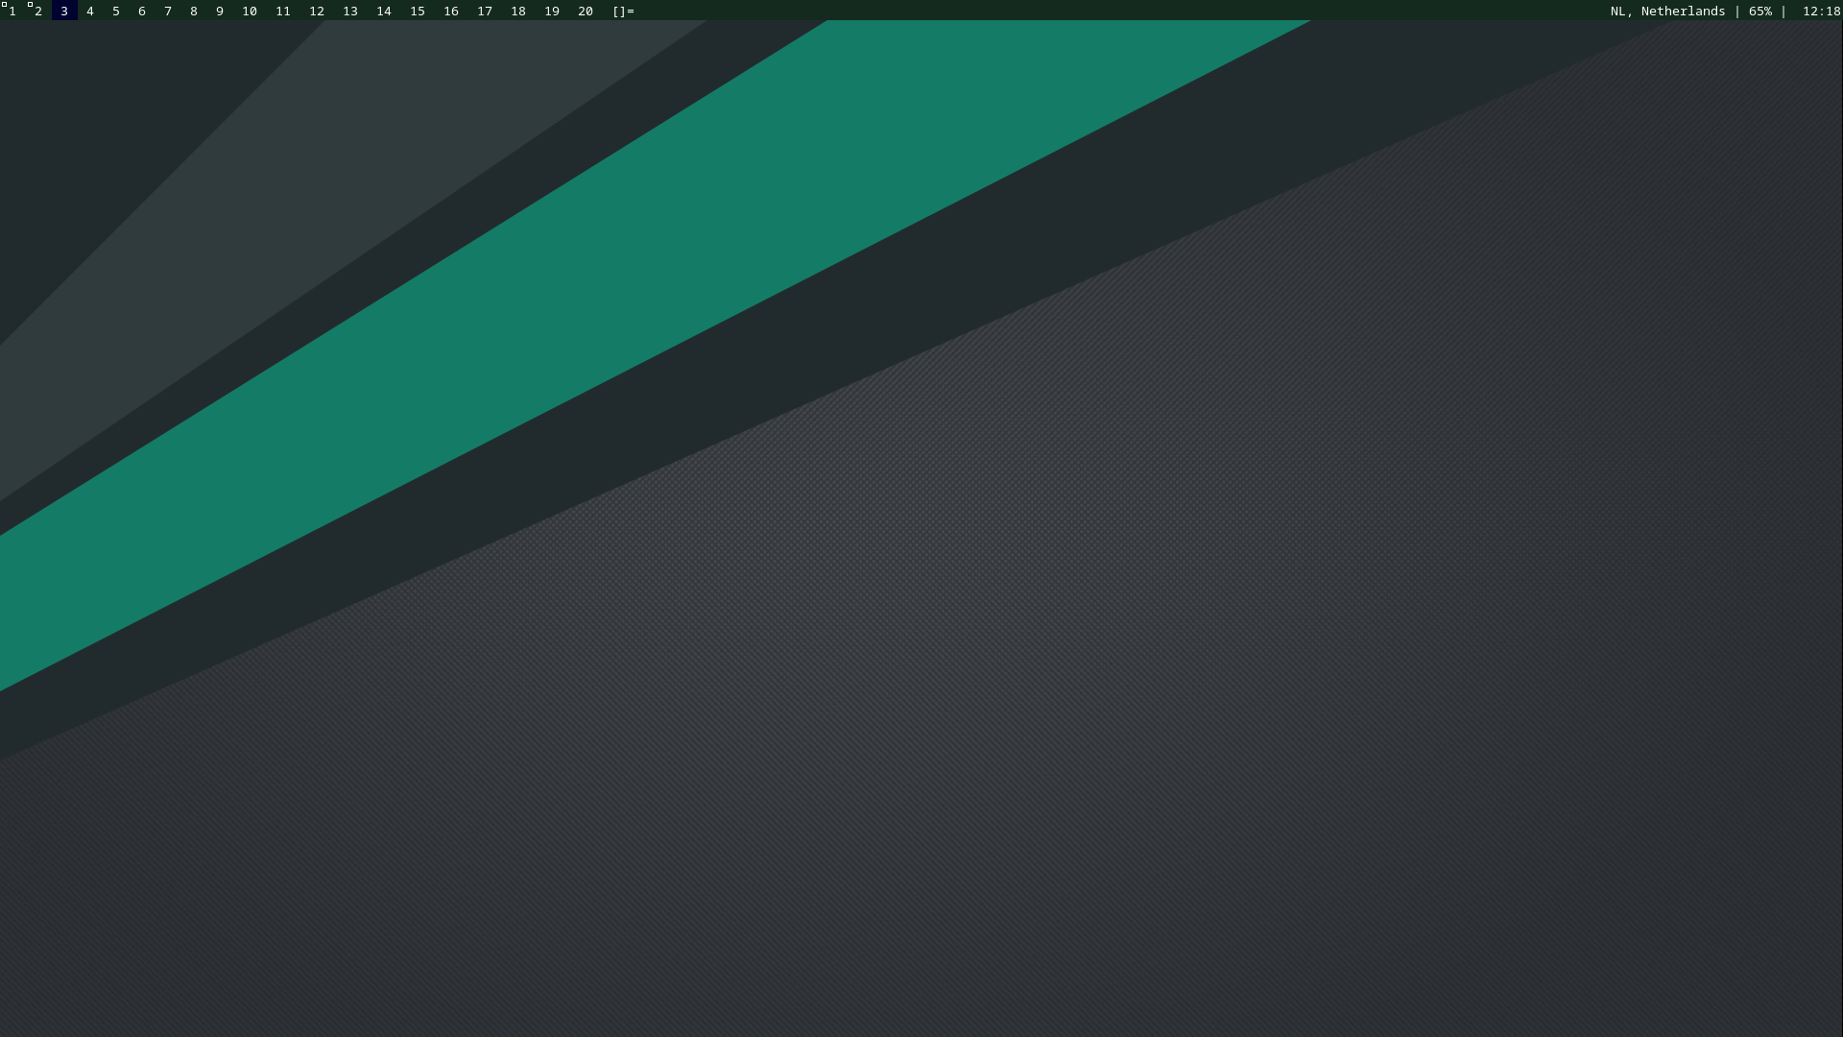Viewport: 1843px width, 1037px height.
Task: Click the []= tiling layout symbol
Action: 623,12
